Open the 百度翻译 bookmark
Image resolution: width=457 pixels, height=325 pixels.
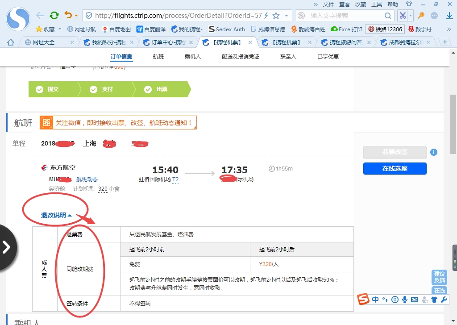pos(151,29)
